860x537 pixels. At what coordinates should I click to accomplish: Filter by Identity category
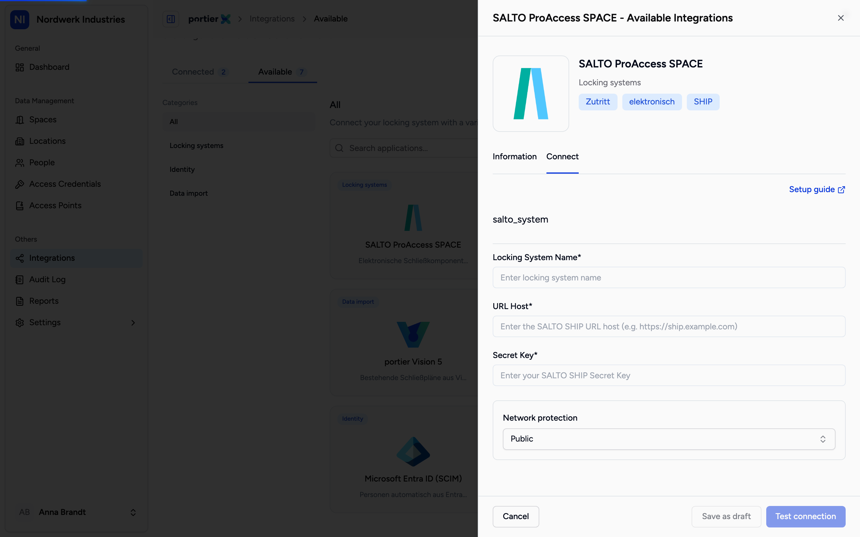pos(239,169)
